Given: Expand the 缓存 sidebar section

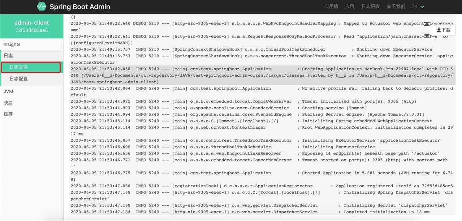Looking at the screenshot, I should [x=32, y=114].
